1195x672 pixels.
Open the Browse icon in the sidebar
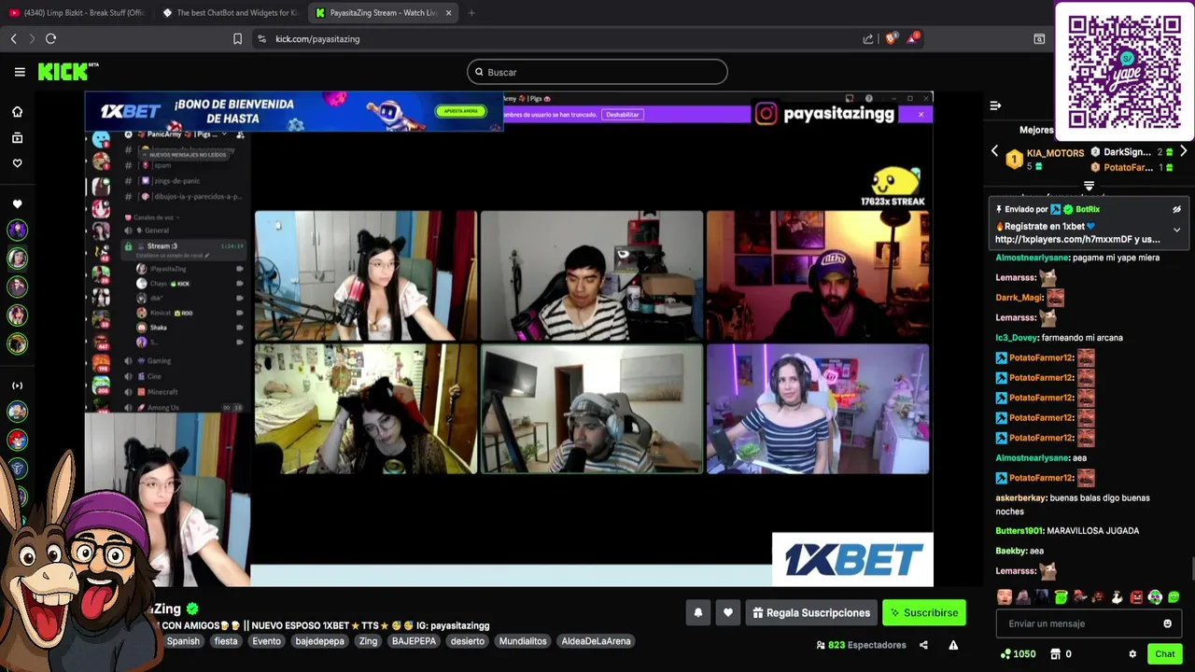[x=17, y=138]
